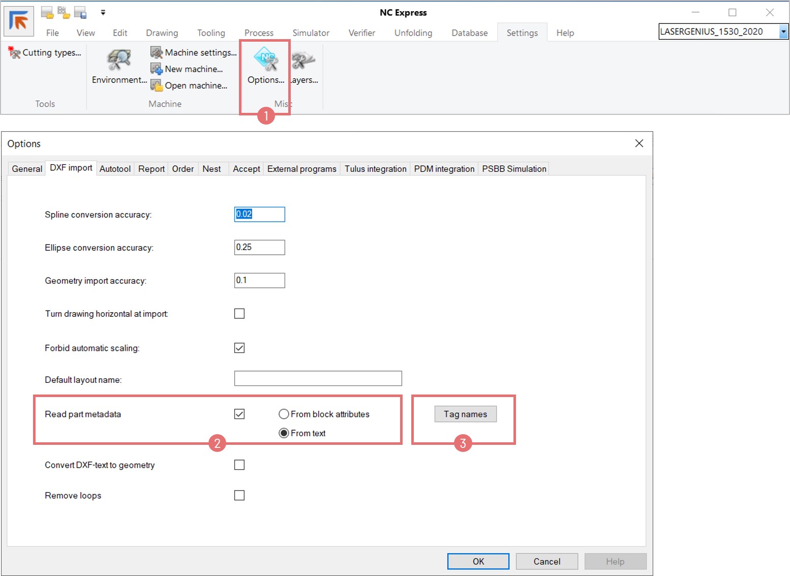Open the Layers settings icon
This screenshot has height=576, width=790.
tap(304, 61)
